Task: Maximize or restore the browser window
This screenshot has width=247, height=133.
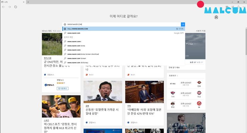Action: click(238, 2)
